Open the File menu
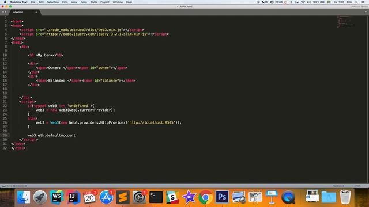The width and height of the screenshot is (369, 207). pos(33,2)
